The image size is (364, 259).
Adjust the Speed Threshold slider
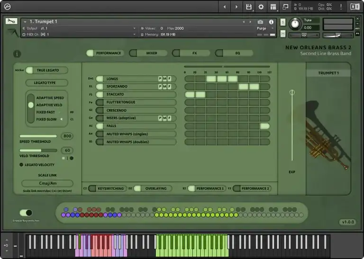point(38,136)
